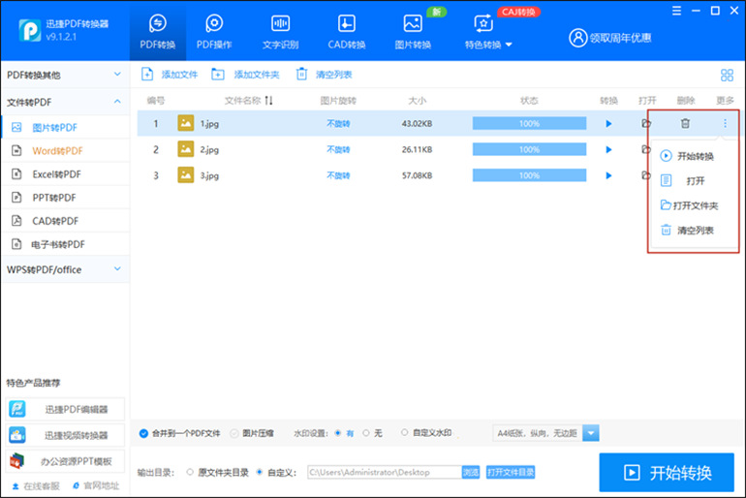
Task: Open the 图片转换 tab
Action: tap(413, 31)
